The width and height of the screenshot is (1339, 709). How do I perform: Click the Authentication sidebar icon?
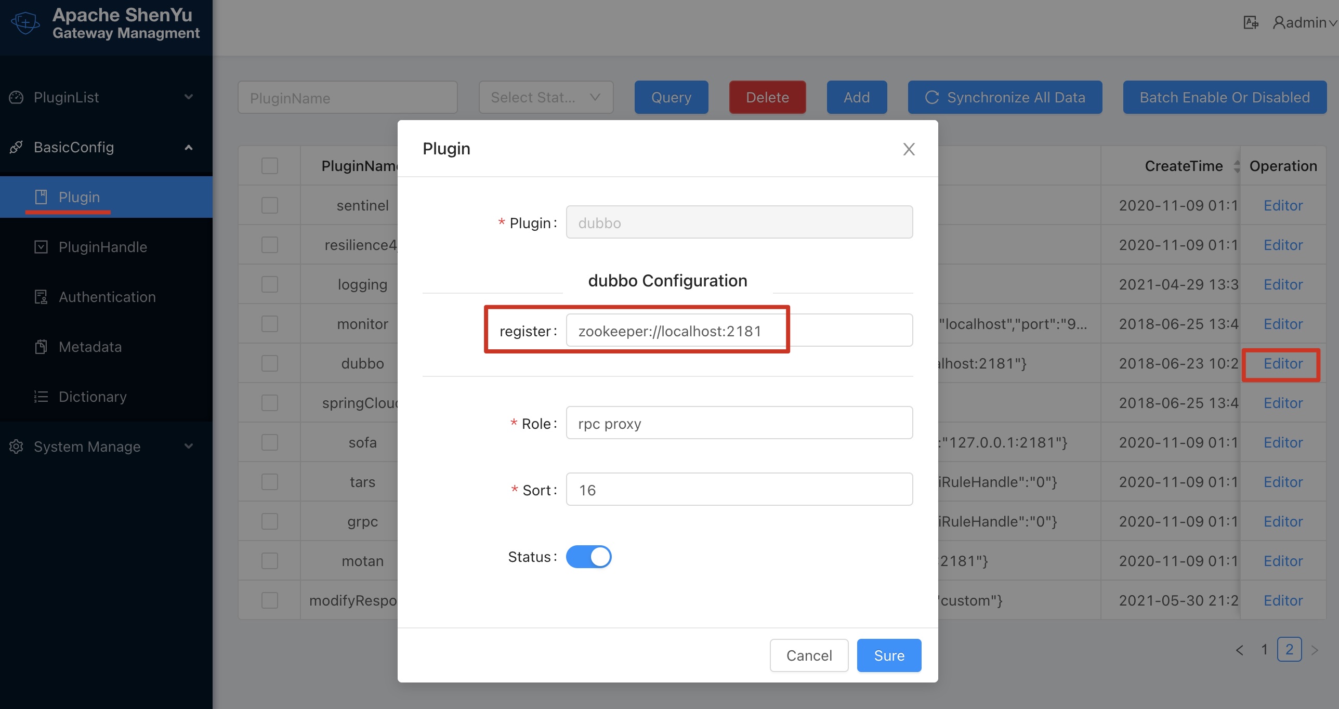(41, 297)
